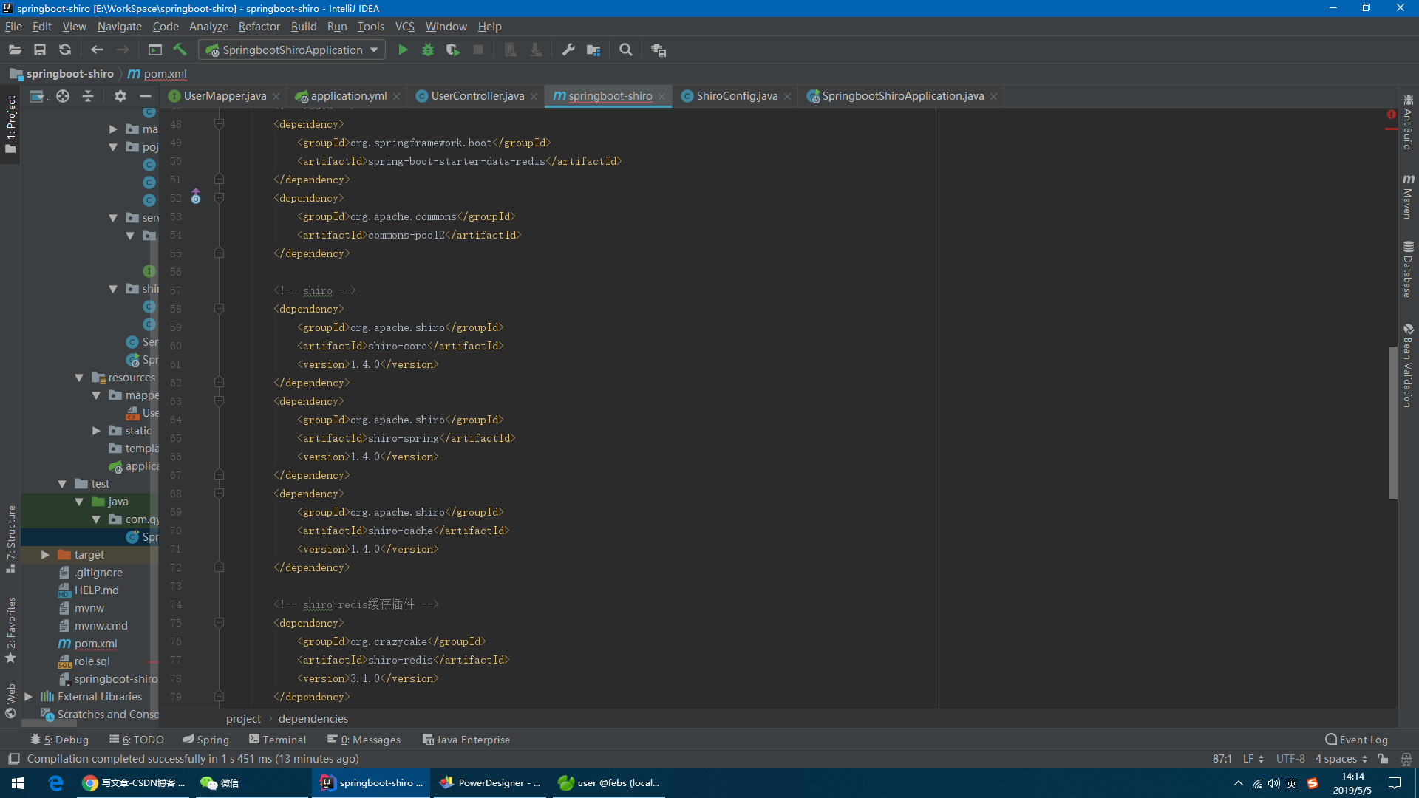This screenshot has width=1419, height=798.
Task: Open Bean Validation tool window
Action: (x=1408, y=365)
